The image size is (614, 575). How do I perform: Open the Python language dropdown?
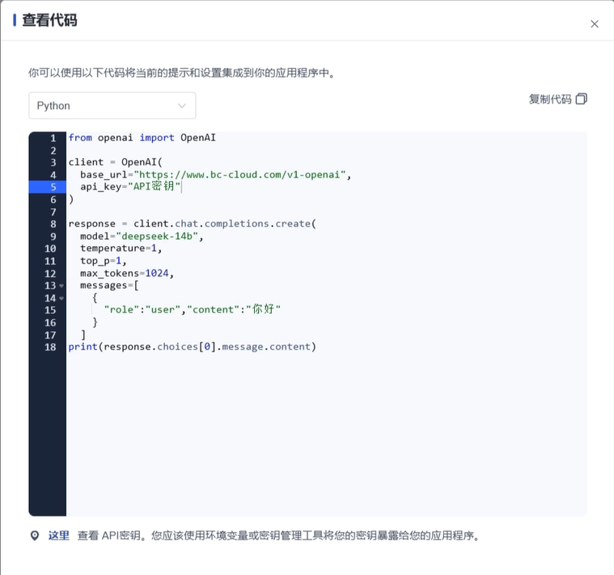[112, 106]
